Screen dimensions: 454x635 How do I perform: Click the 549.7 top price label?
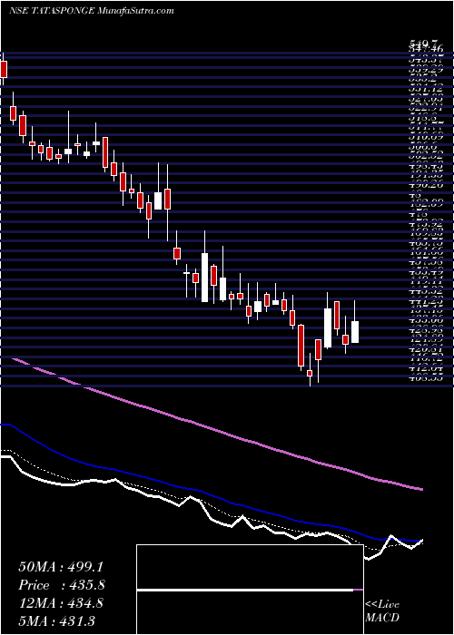point(421,43)
